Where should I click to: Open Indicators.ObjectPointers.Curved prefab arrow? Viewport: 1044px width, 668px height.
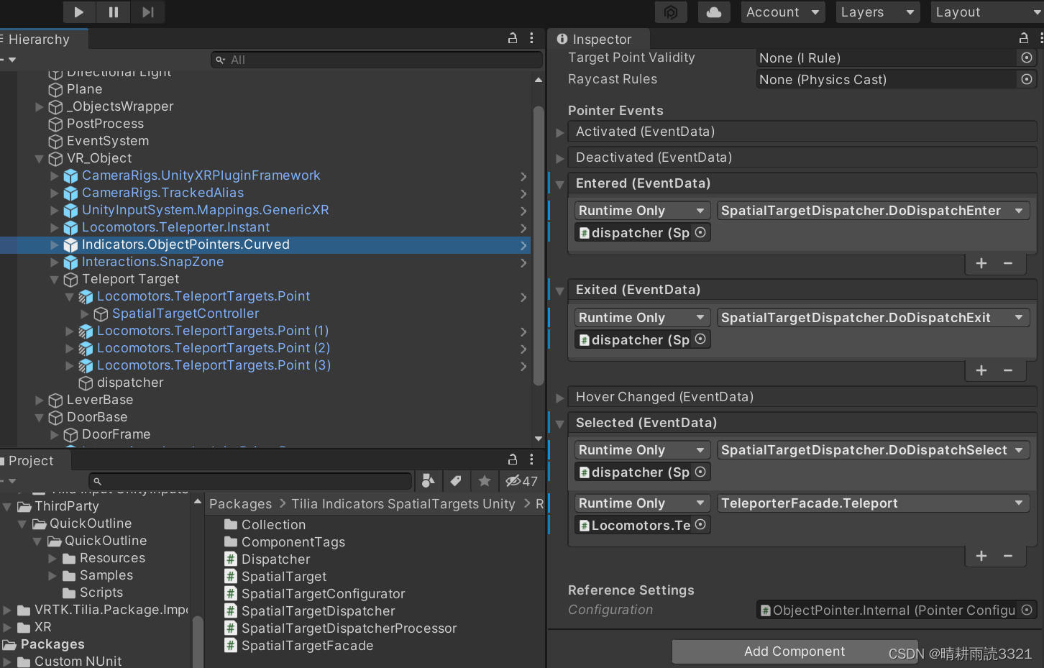(x=523, y=245)
